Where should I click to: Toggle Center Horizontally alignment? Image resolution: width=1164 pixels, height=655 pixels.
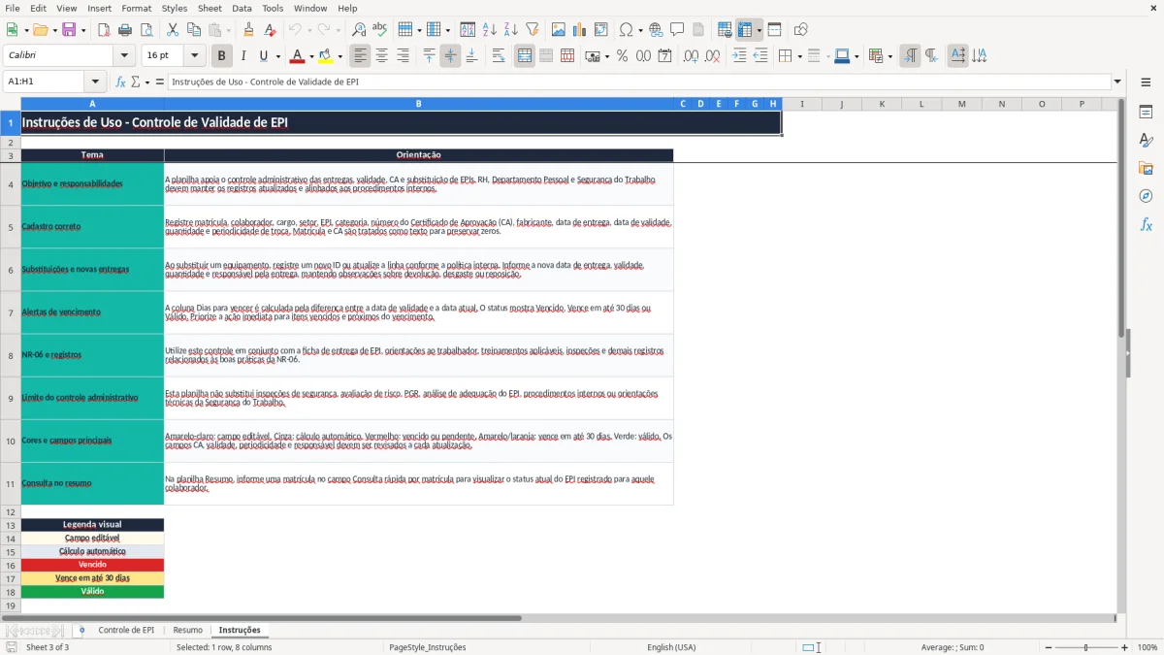[381, 56]
